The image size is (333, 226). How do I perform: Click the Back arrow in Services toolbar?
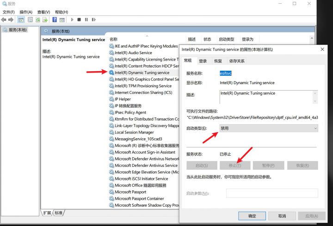[x=4, y=20]
